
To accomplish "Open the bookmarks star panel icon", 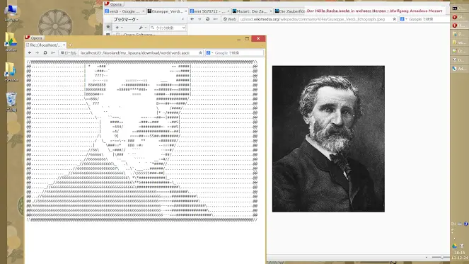I will click(108, 27).
